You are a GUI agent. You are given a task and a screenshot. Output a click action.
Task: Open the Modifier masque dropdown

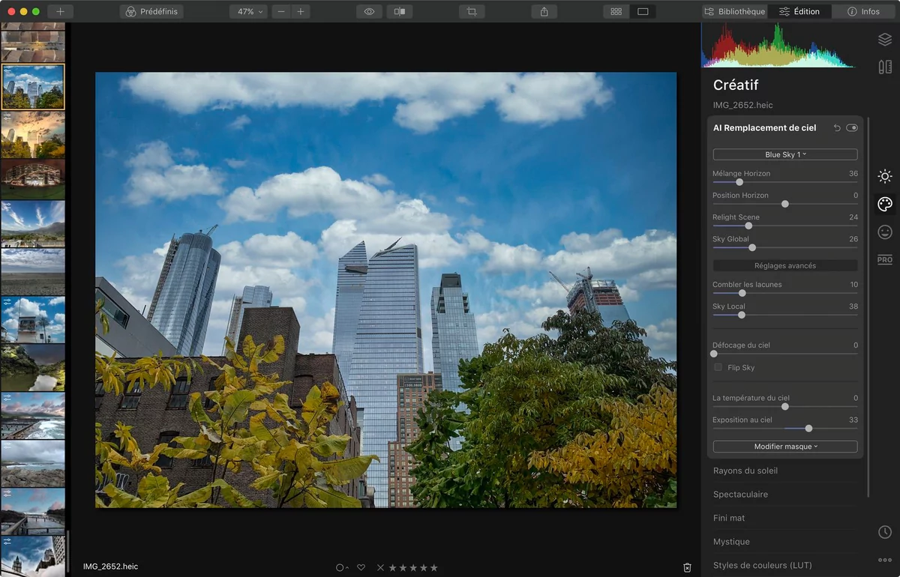click(784, 447)
